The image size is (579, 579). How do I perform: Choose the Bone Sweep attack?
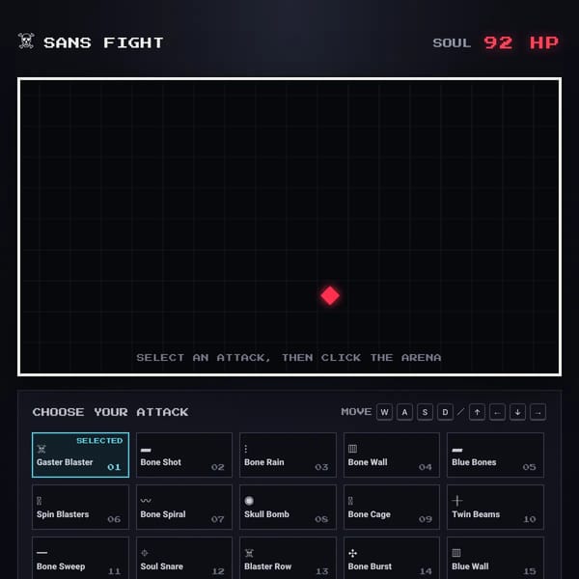pos(80,558)
